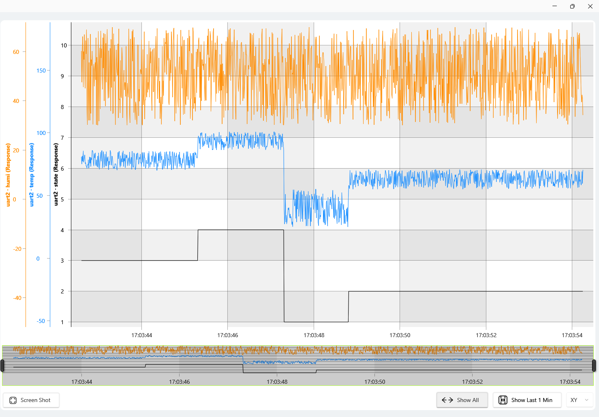Restore down the chart window
This screenshot has width=599, height=417.
pyautogui.click(x=572, y=6)
